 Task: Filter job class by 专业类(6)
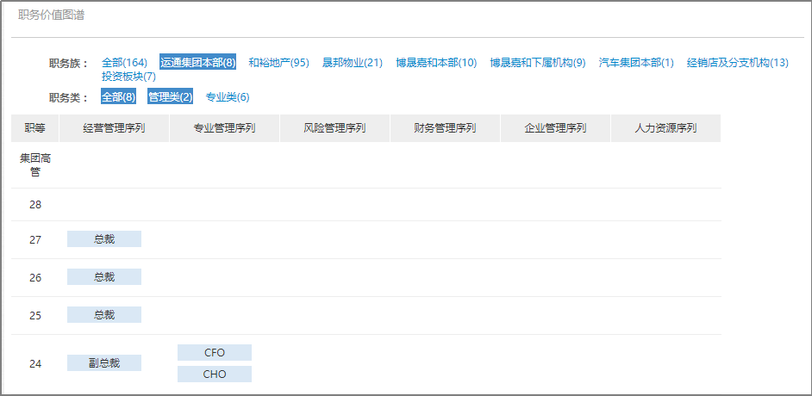pyautogui.click(x=228, y=97)
